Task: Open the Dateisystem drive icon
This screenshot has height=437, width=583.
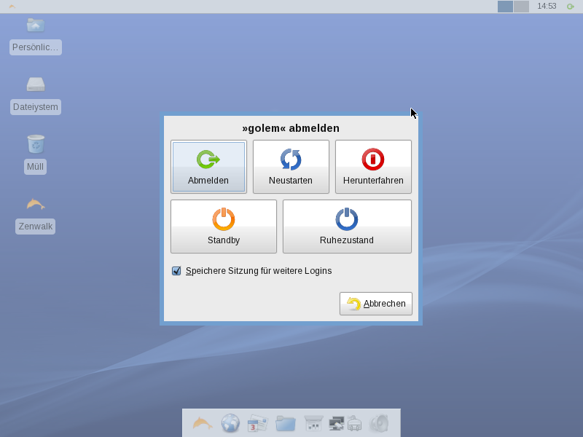Action: [36, 84]
